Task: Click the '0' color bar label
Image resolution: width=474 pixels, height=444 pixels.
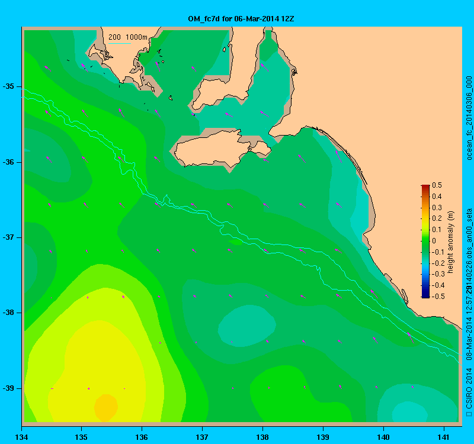Action: [434, 241]
